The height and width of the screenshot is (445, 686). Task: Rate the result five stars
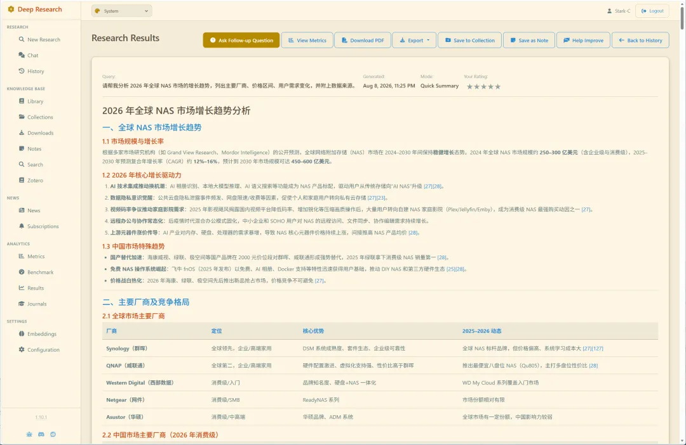[x=497, y=86]
